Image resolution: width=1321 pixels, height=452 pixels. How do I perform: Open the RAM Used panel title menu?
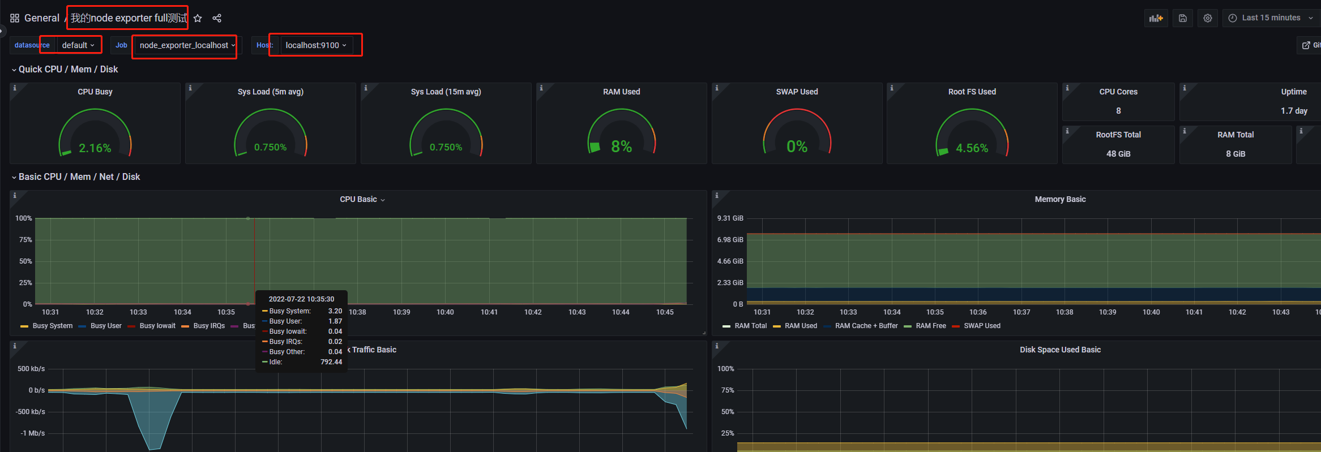[x=621, y=92]
